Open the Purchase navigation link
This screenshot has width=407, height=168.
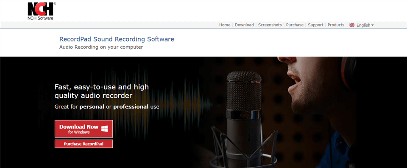(295, 25)
